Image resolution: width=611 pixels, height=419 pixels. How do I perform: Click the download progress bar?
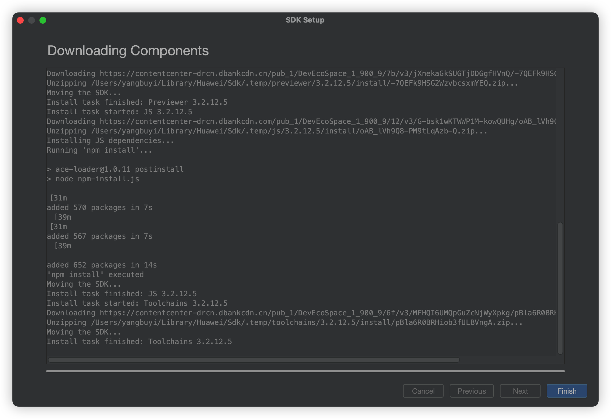coord(305,371)
